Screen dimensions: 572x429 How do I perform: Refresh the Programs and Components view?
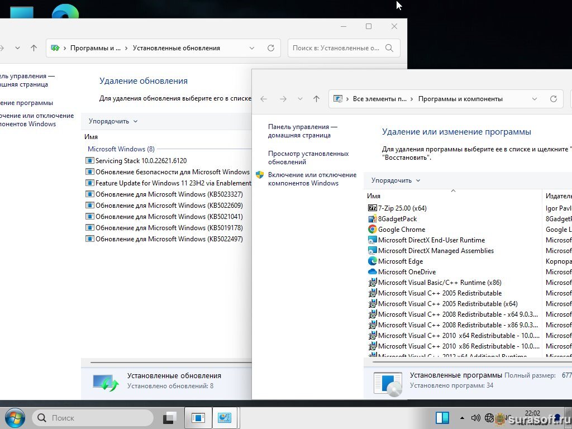pyautogui.click(x=553, y=99)
